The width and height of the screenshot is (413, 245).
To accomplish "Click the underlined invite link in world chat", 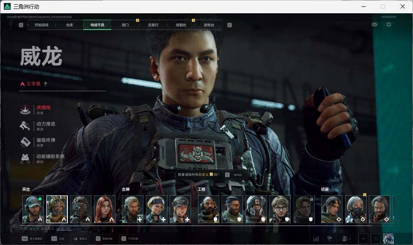I will tap(64, 229).
